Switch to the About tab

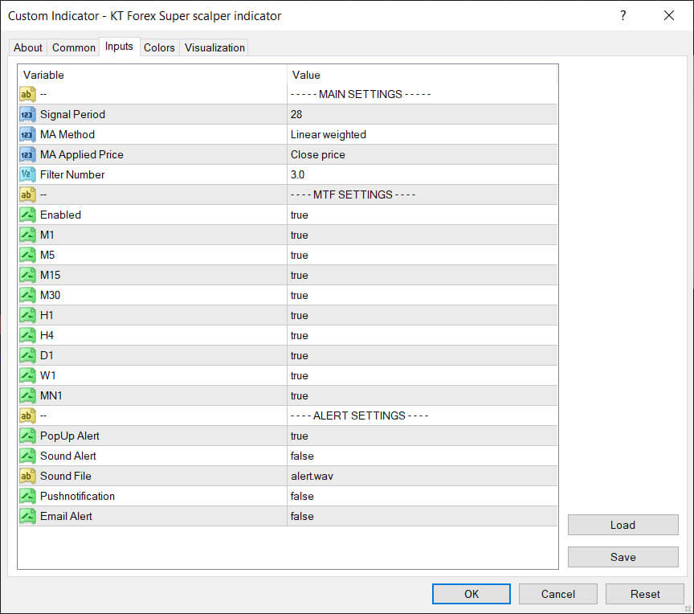point(28,47)
